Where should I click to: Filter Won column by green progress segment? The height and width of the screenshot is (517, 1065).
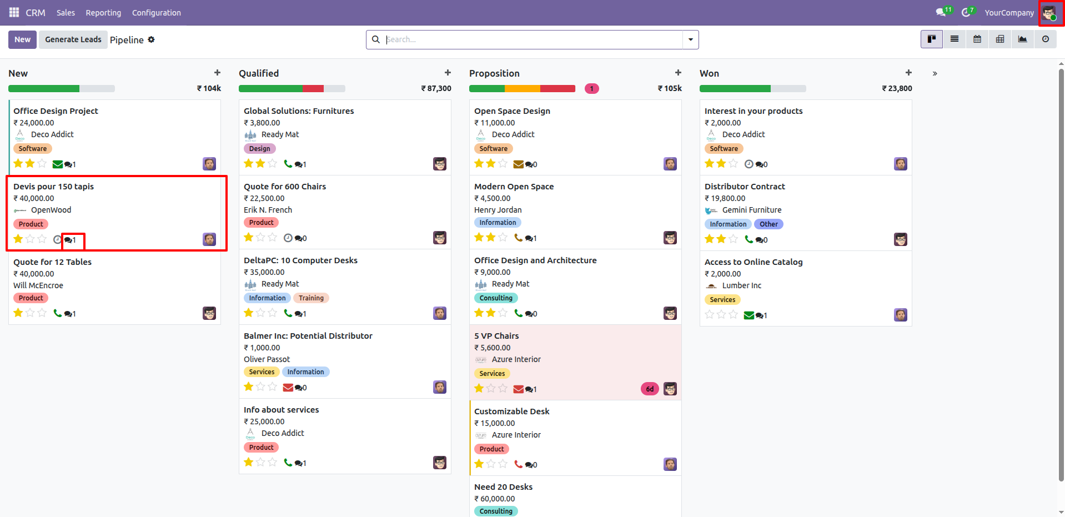pyautogui.click(x=735, y=88)
